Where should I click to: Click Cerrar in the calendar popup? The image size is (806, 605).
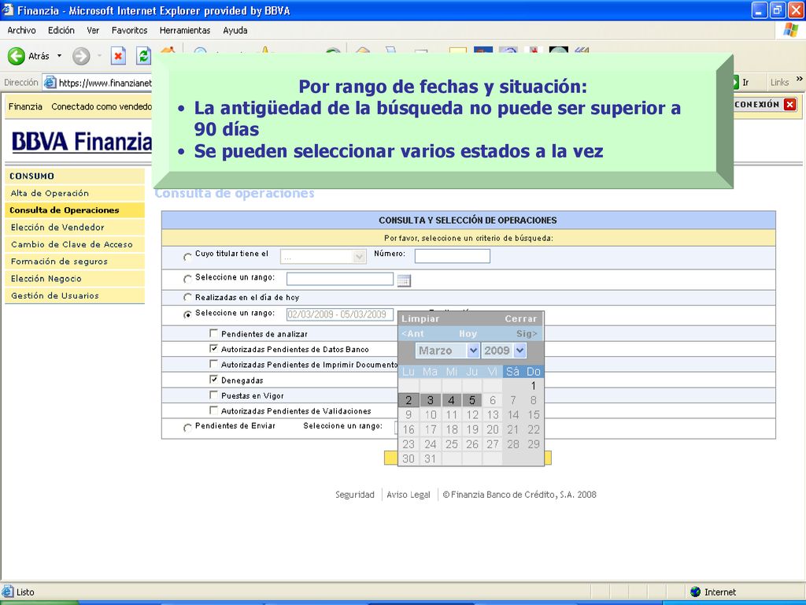point(521,318)
